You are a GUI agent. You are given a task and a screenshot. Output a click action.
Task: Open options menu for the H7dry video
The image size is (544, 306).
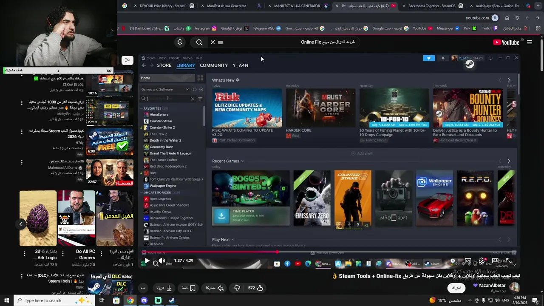(22, 132)
